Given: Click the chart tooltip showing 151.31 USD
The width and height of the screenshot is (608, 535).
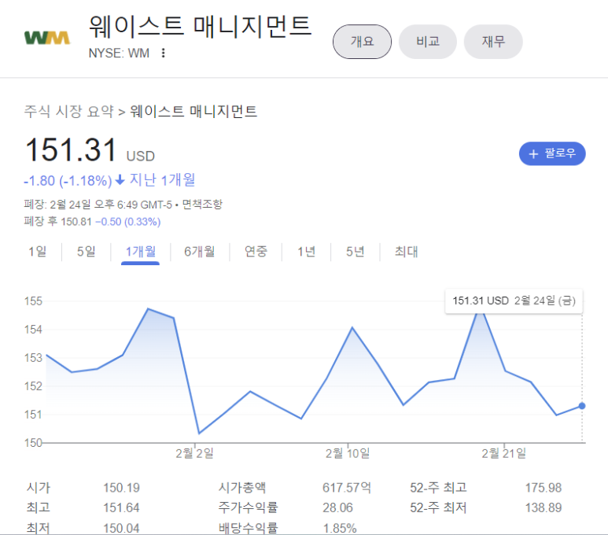Looking at the screenshot, I should point(514,301).
